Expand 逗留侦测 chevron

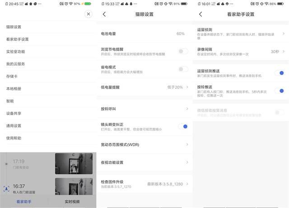click(x=284, y=34)
